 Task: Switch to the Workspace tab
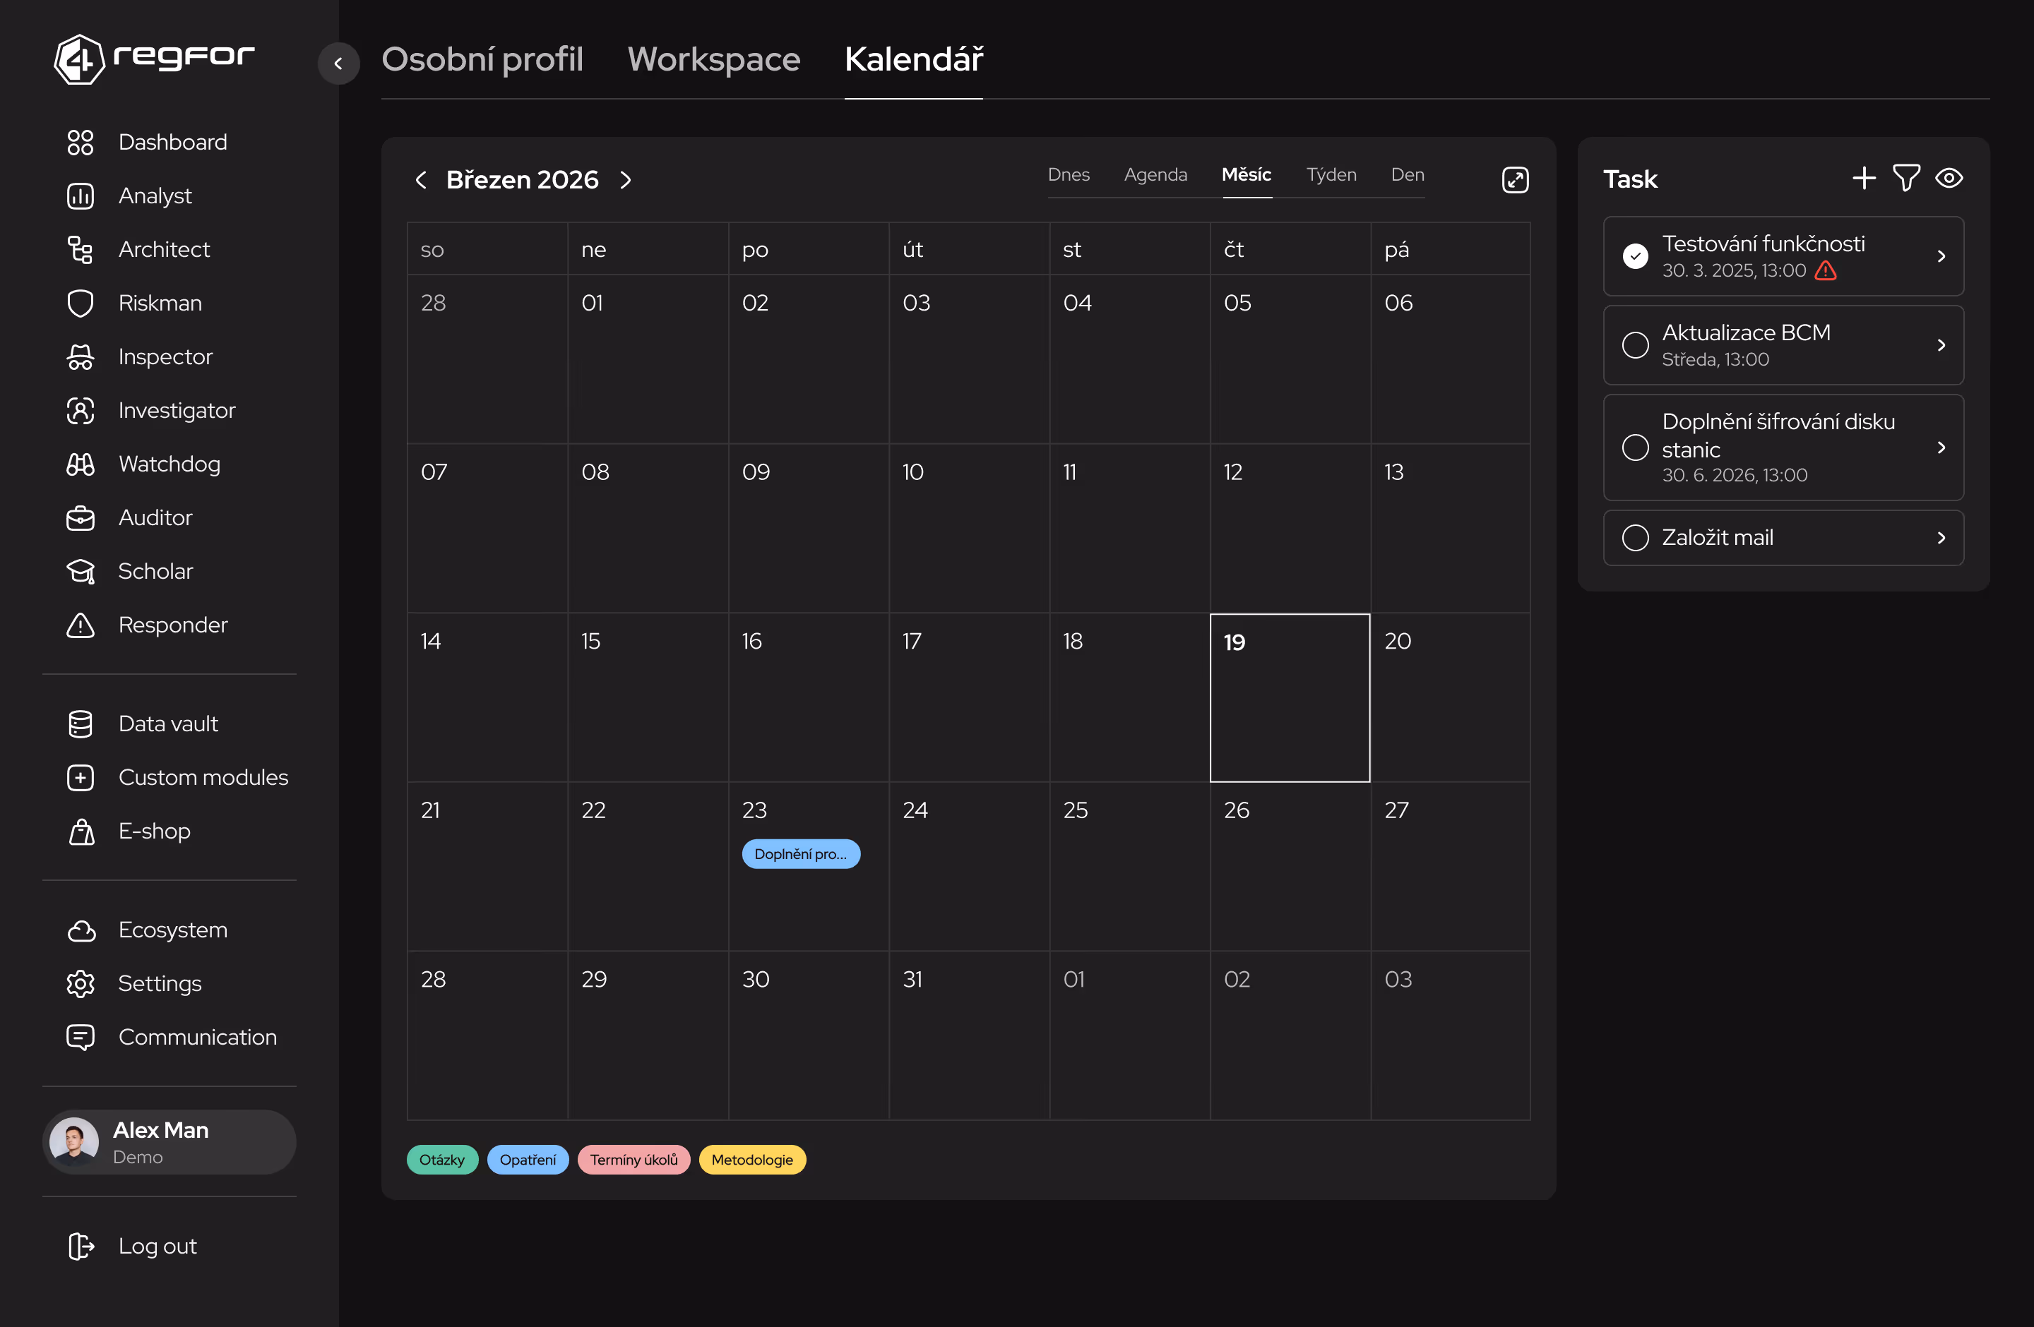tap(713, 59)
